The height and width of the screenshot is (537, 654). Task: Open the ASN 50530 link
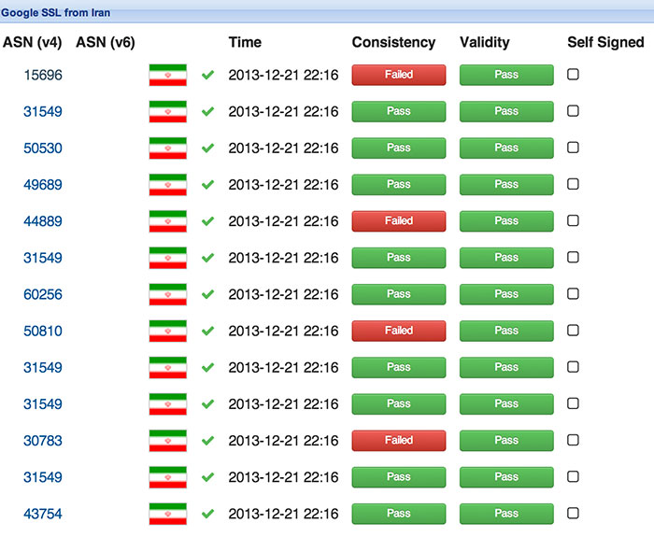coord(43,148)
